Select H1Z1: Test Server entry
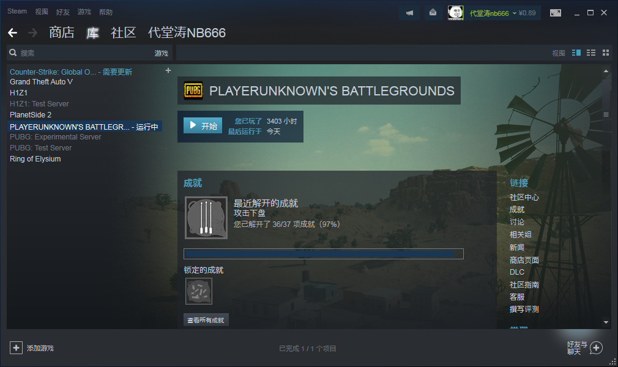Viewport: 618px width, 367px height. [39, 103]
